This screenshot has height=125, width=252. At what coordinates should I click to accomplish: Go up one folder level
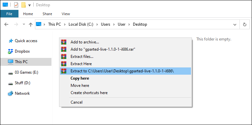click(31, 24)
